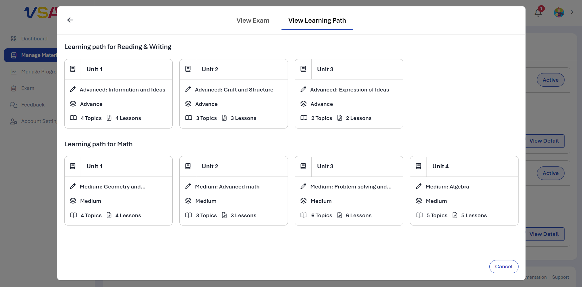This screenshot has height=287, width=582.
Task: Open Unit 3 Advanced: Expression of Ideas card
Action: click(x=349, y=94)
